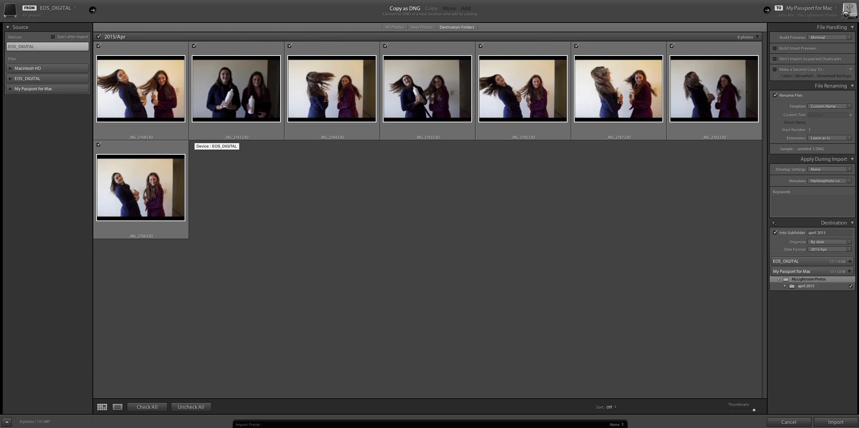
Task: Open the Date Format dropdown
Action: coord(829,249)
